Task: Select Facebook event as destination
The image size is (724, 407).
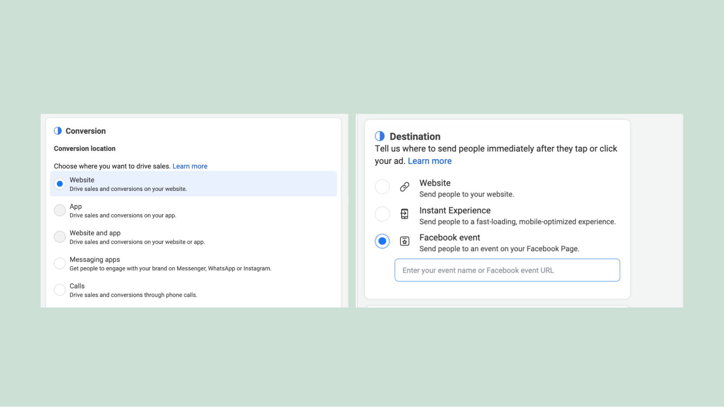Action: [382, 241]
